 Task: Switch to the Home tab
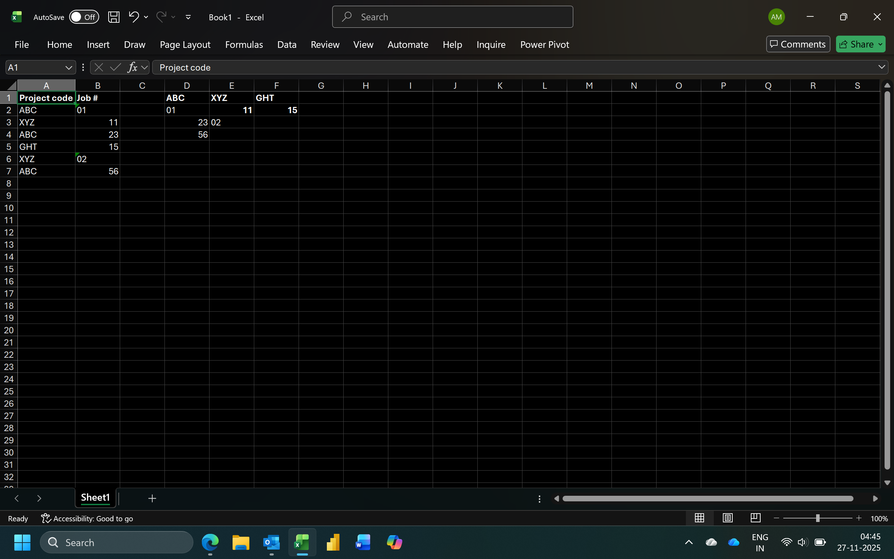pyautogui.click(x=59, y=44)
